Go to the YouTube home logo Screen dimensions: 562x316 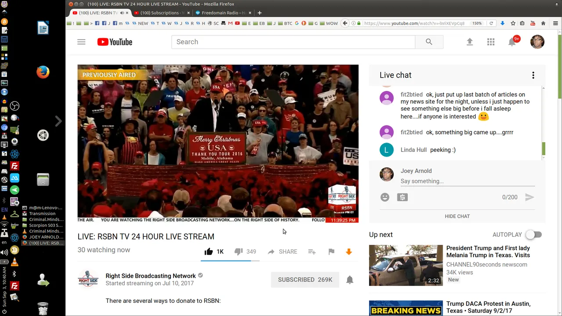115,42
